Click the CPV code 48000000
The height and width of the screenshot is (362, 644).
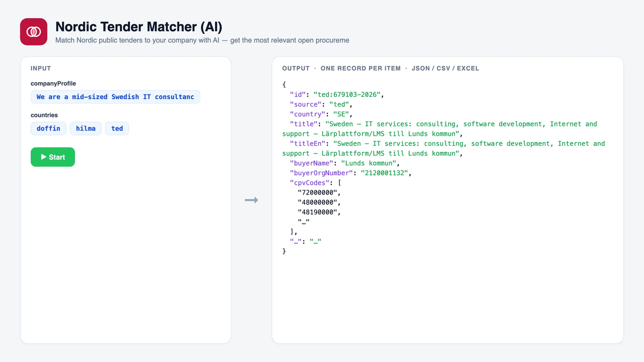[x=317, y=203]
